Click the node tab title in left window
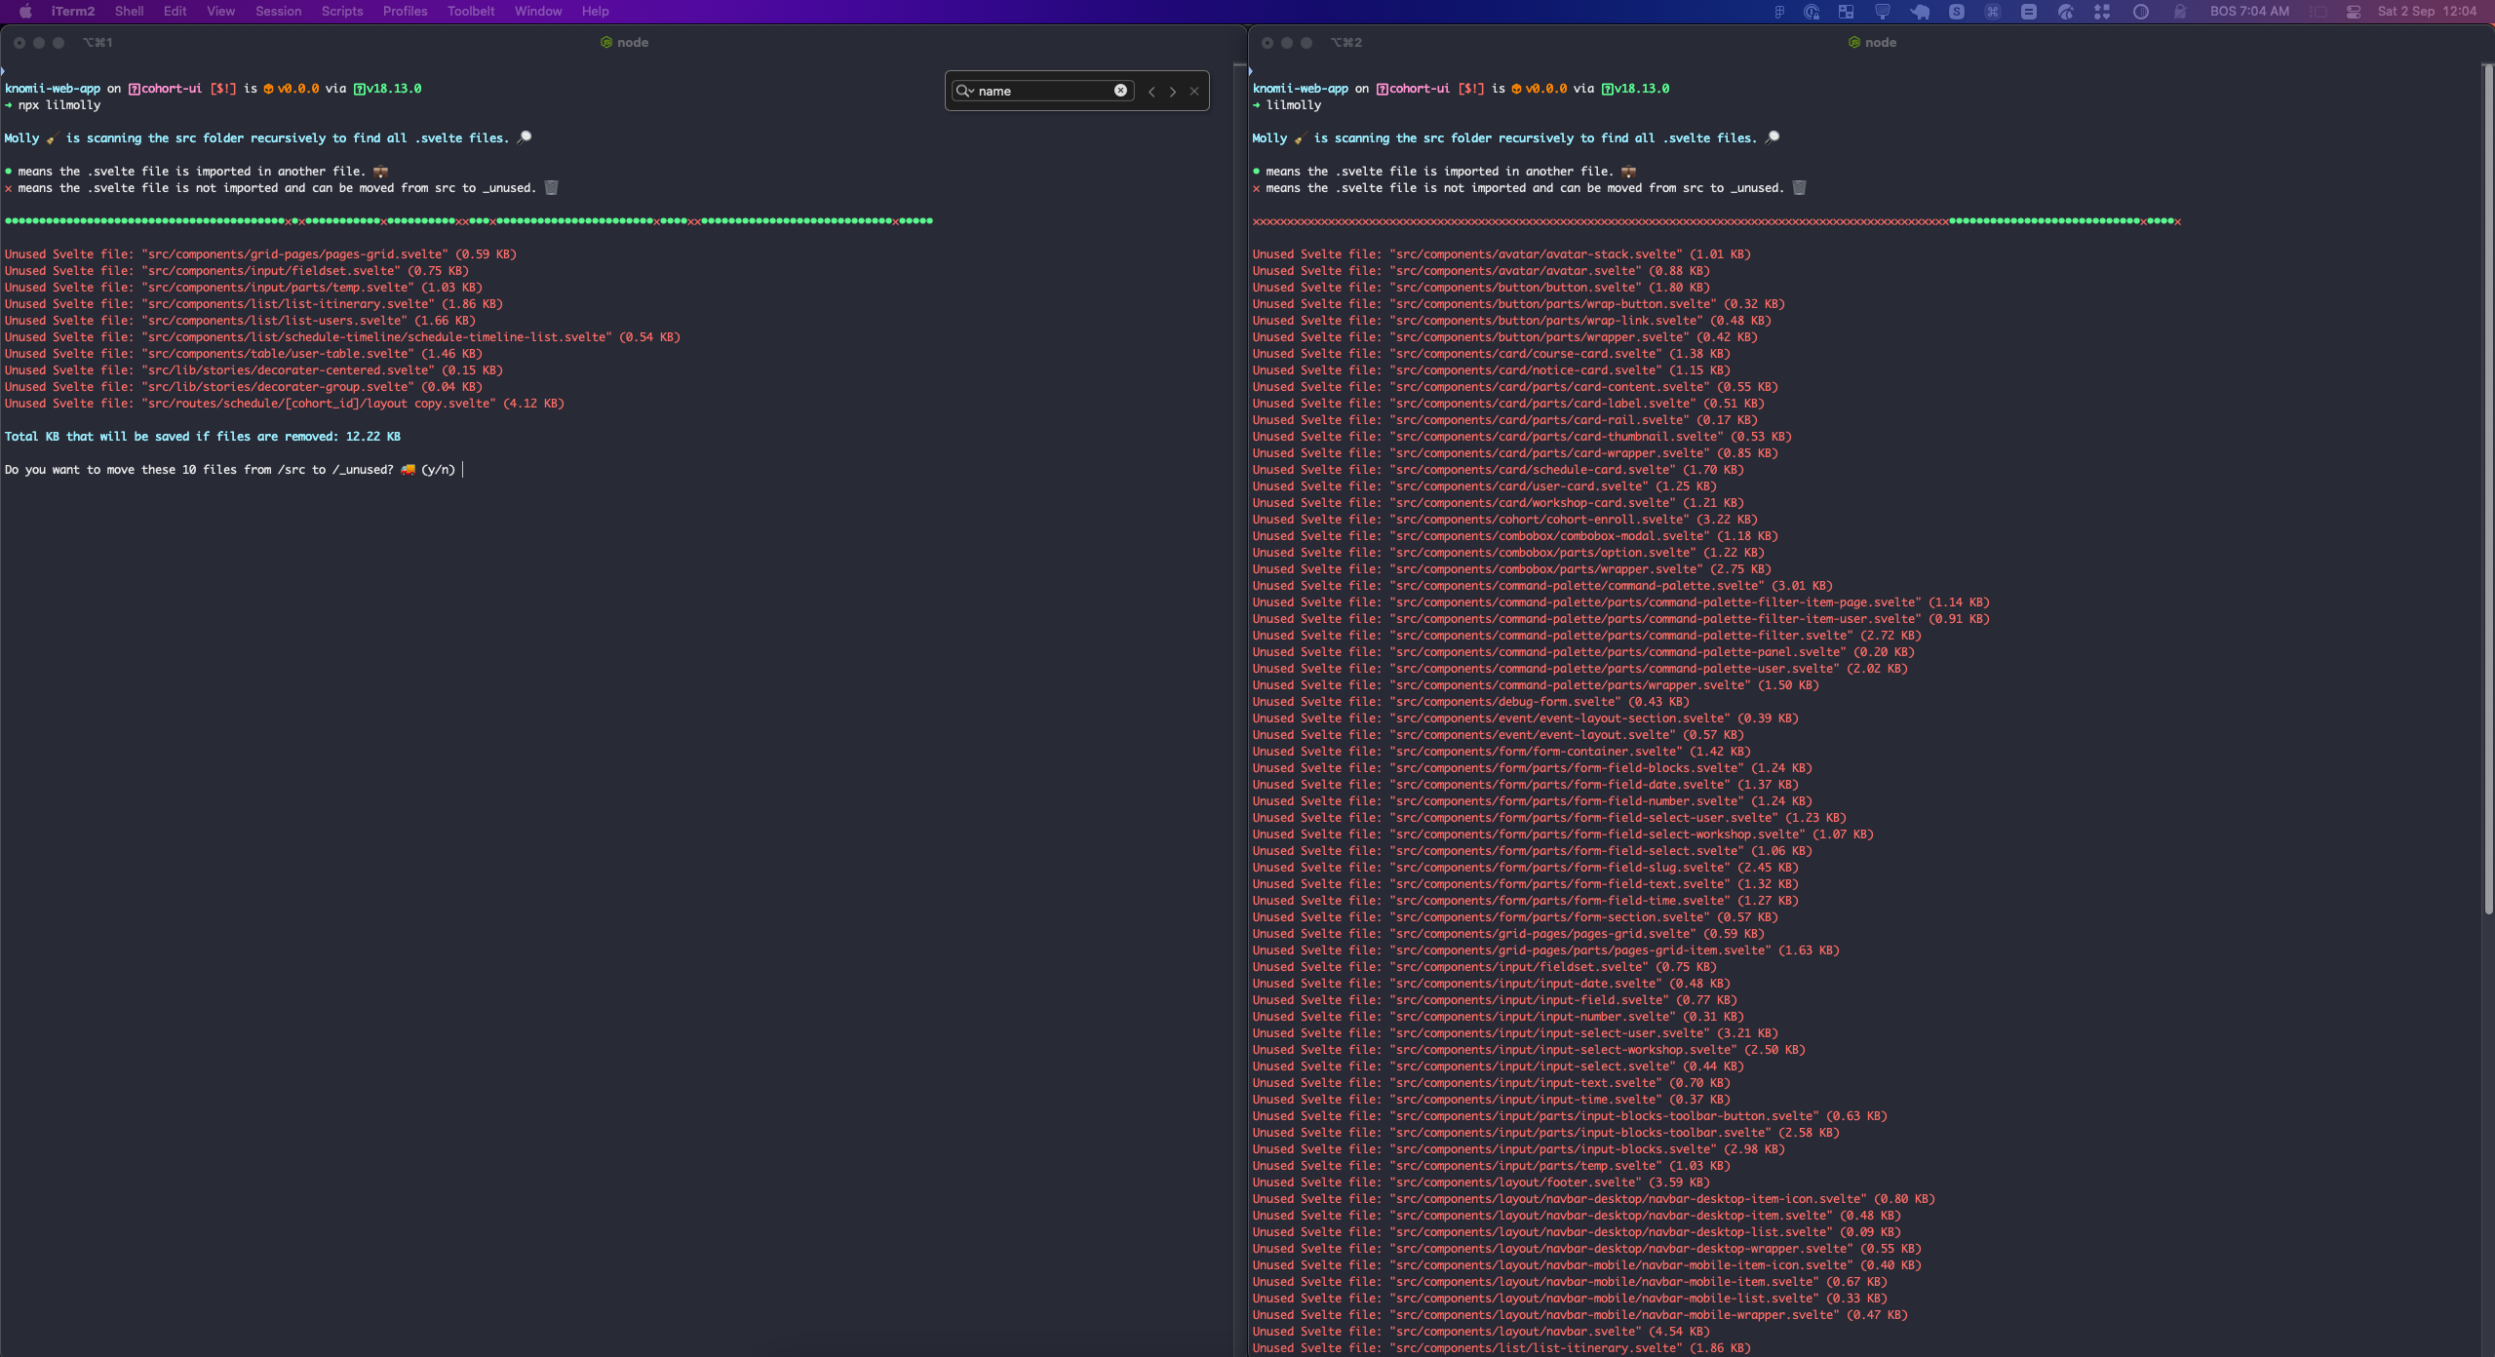The height and width of the screenshot is (1357, 2495). point(624,42)
